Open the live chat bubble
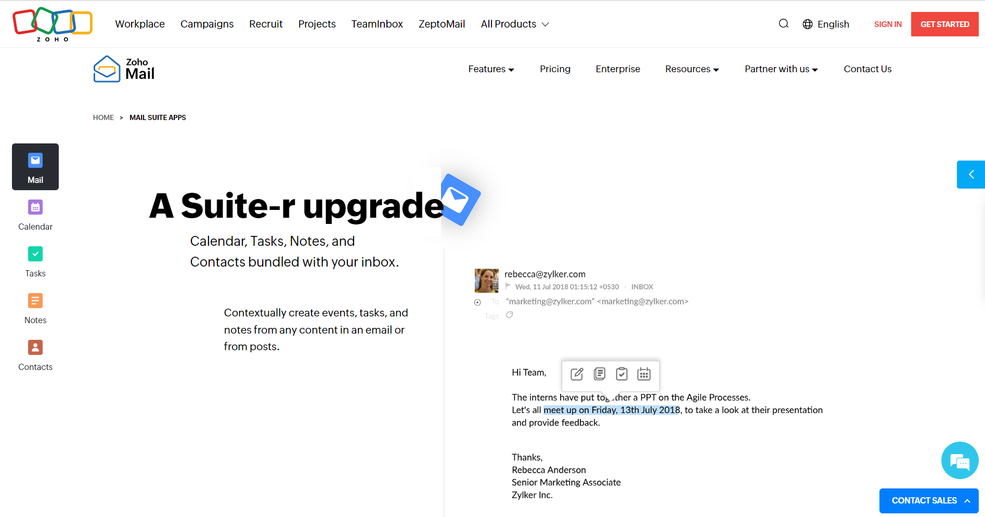Image resolution: width=985 pixels, height=517 pixels. pos(960,460)
